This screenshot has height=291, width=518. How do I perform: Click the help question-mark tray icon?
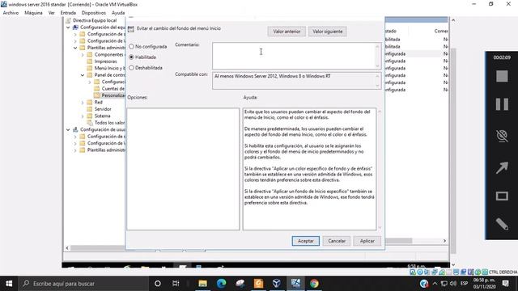pos(424,284)
